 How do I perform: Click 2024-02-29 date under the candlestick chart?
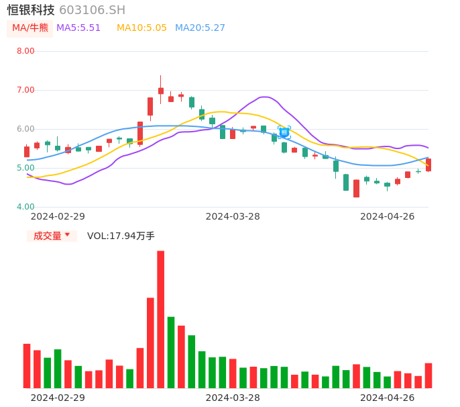(58, 216)
